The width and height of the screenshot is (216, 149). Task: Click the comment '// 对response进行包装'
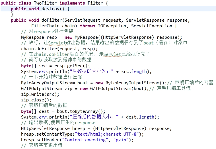click(x=47, y=31)
